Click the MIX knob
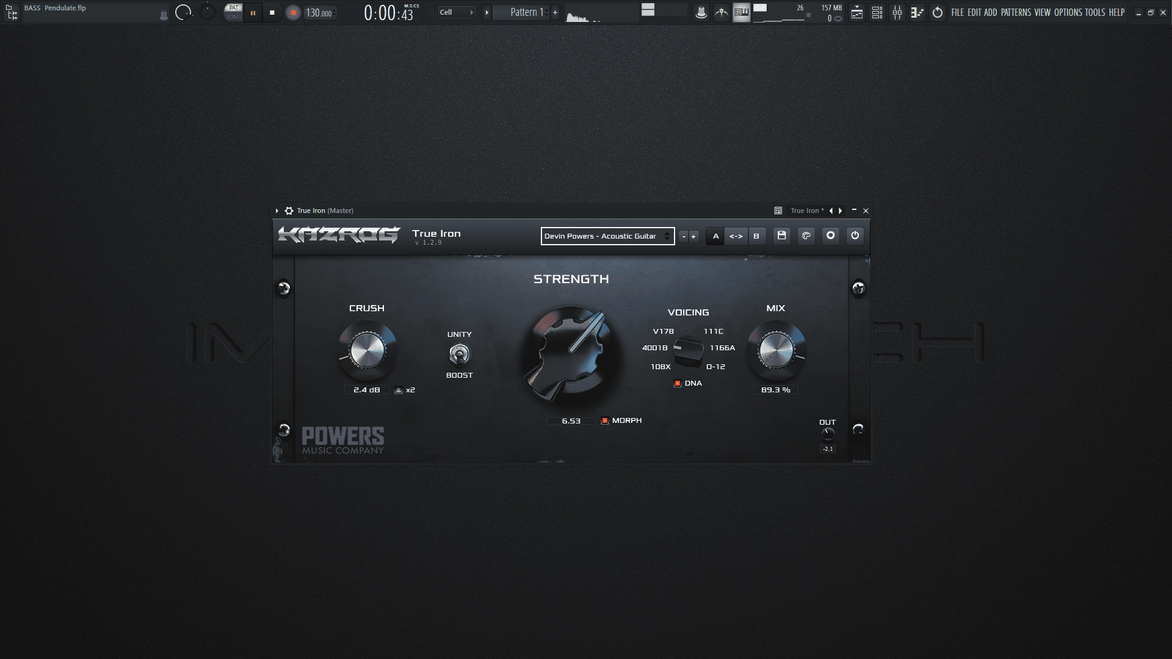 click(776, 350)
